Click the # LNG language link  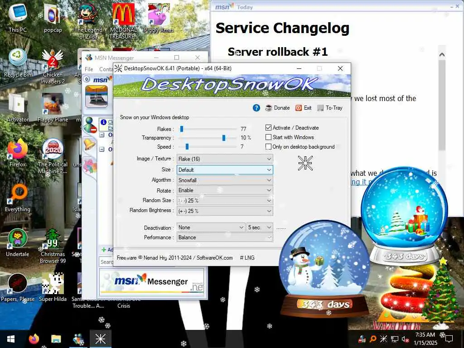pyautogui.click(x=247, y=258)
